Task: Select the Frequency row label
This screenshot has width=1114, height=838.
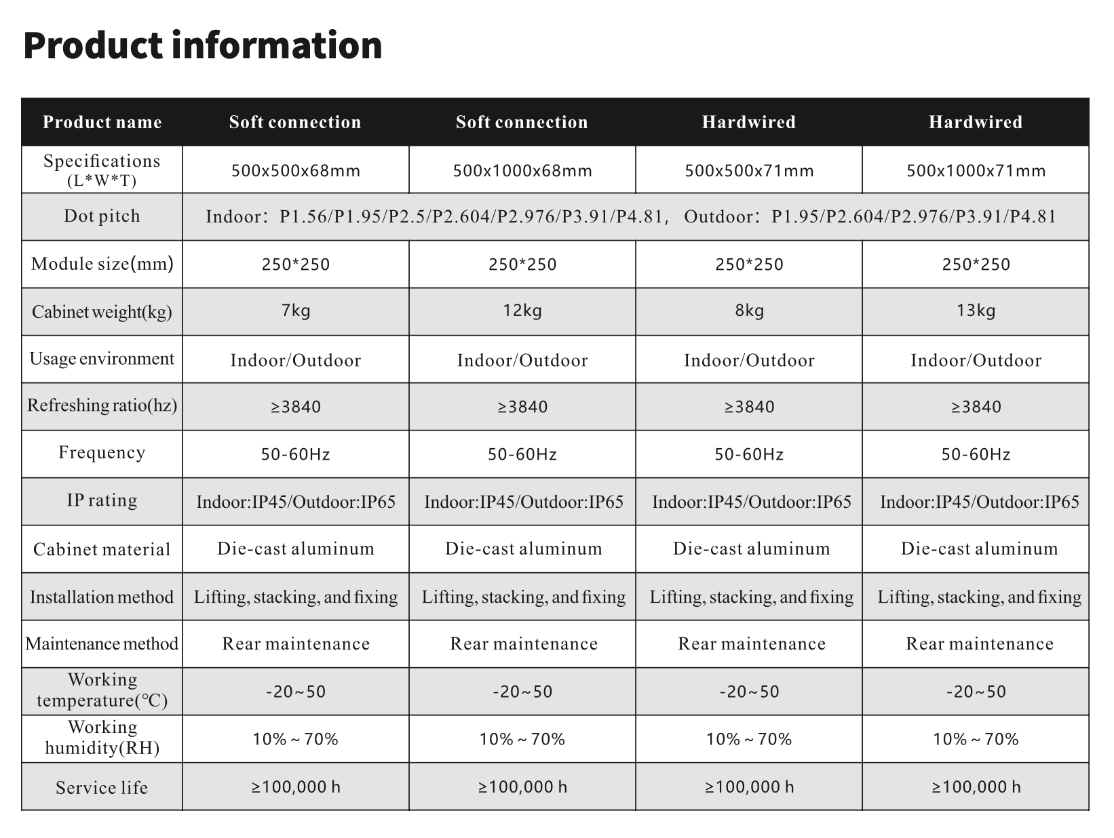Action: (x=102, y=453)
